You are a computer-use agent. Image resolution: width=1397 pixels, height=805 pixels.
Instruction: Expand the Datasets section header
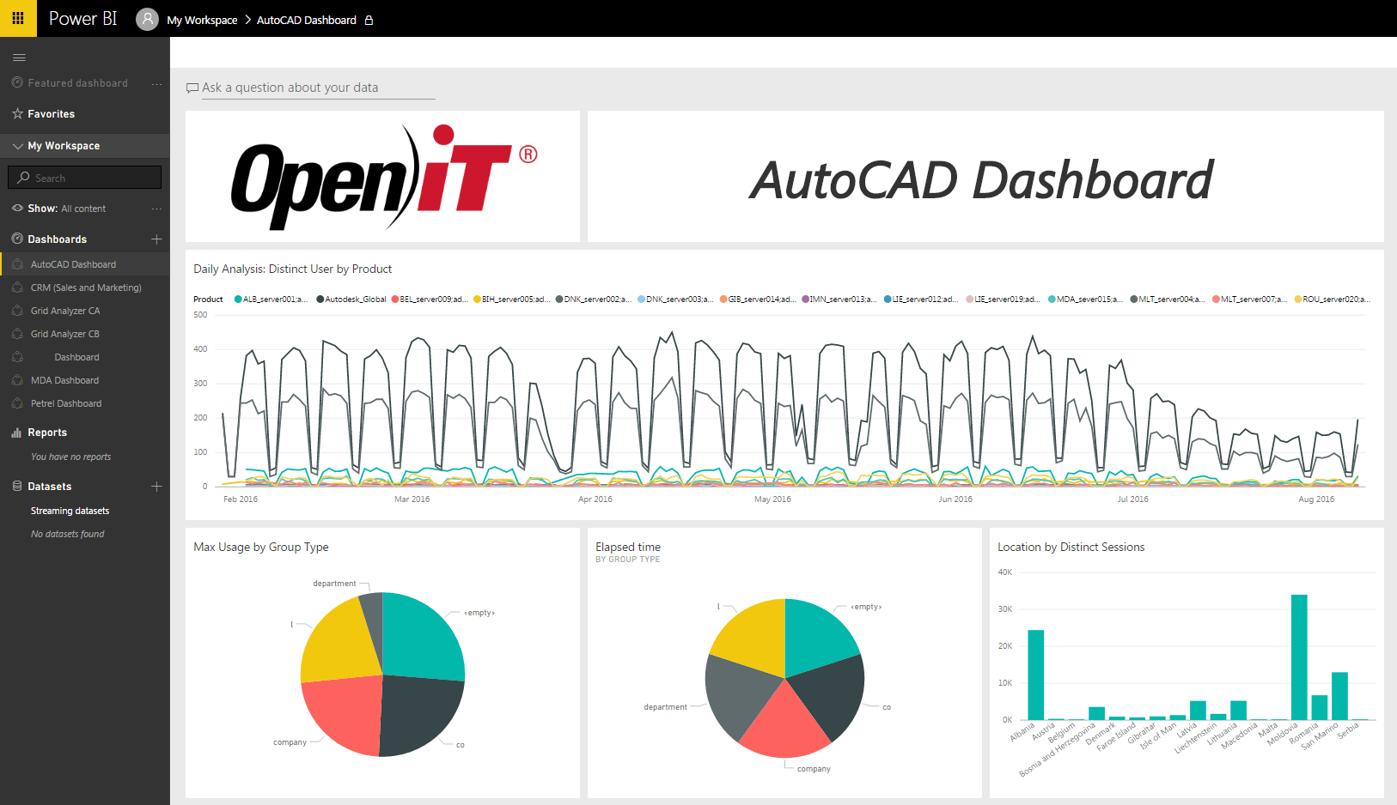click(49, 486)
